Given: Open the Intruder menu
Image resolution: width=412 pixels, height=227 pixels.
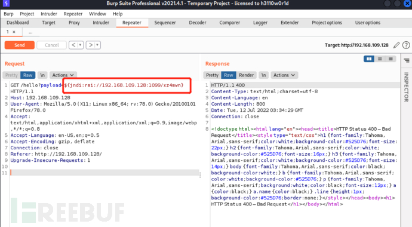Looking at the screenshot, I should click(48, 14).
